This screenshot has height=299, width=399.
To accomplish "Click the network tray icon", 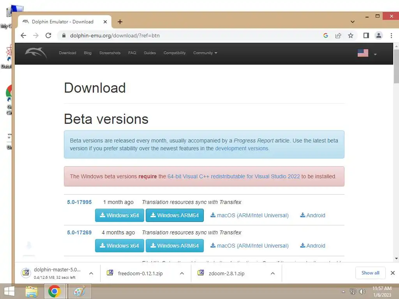I will (x=353, y=292).
